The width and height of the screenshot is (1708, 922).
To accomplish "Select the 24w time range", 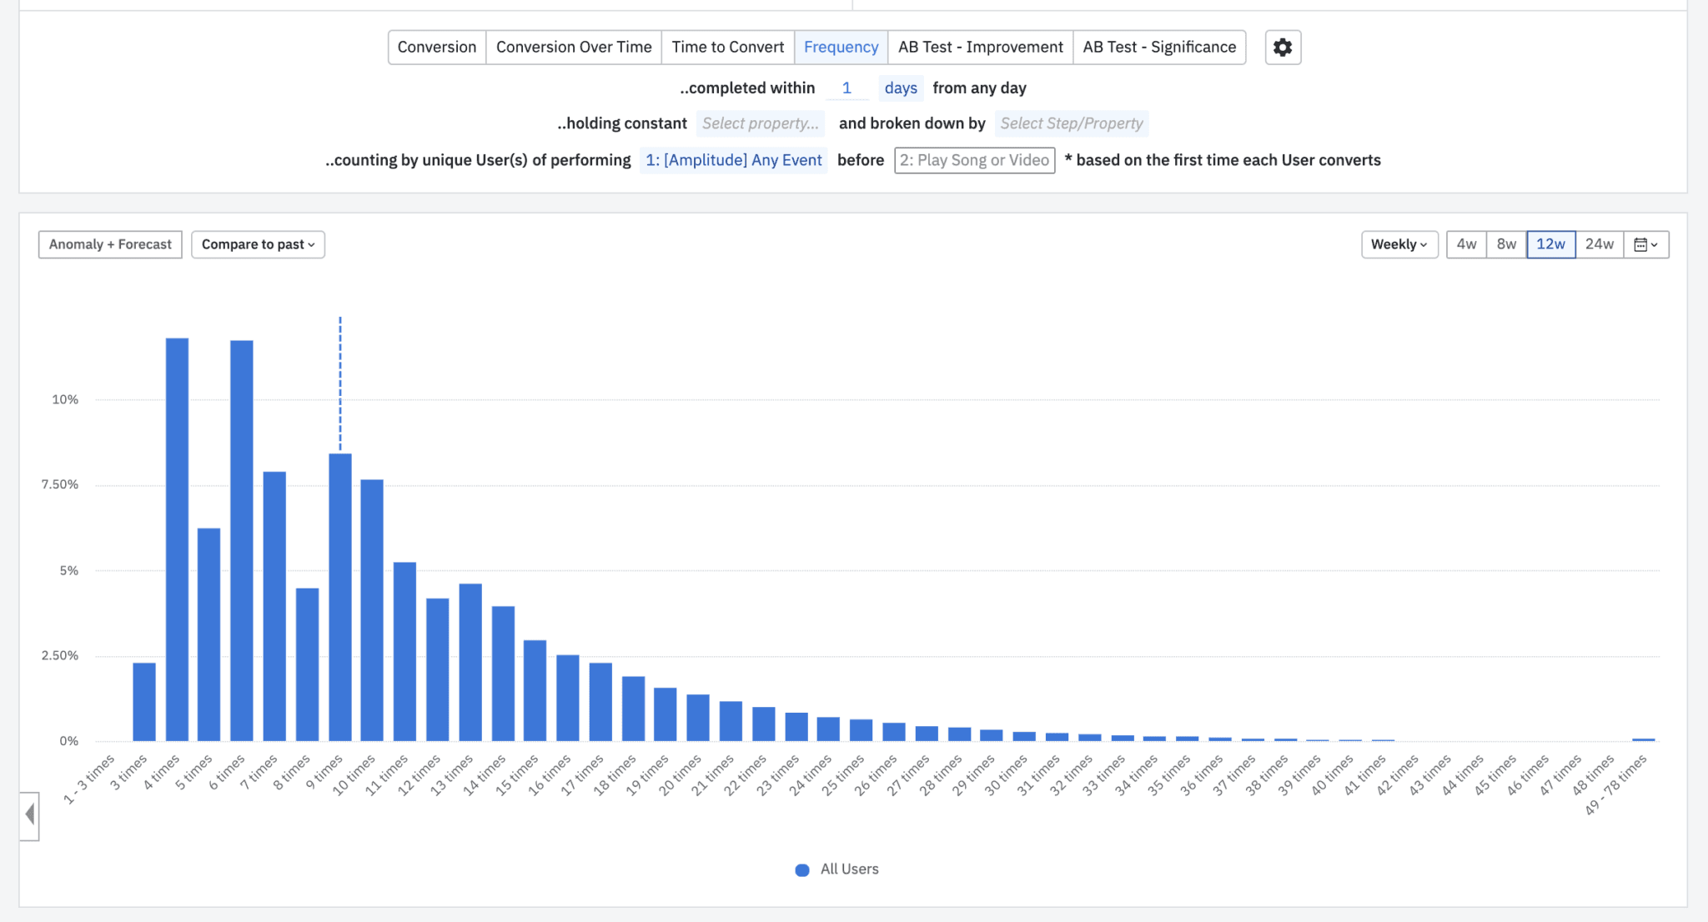I will (x=1599, y=244).
